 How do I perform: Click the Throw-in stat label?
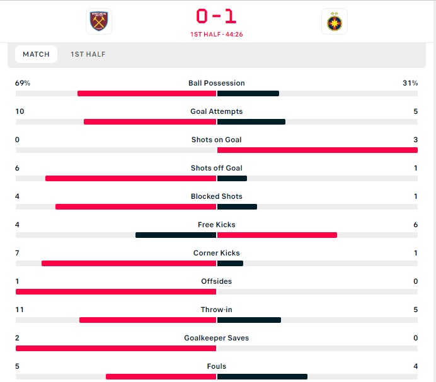click(216, 310)
